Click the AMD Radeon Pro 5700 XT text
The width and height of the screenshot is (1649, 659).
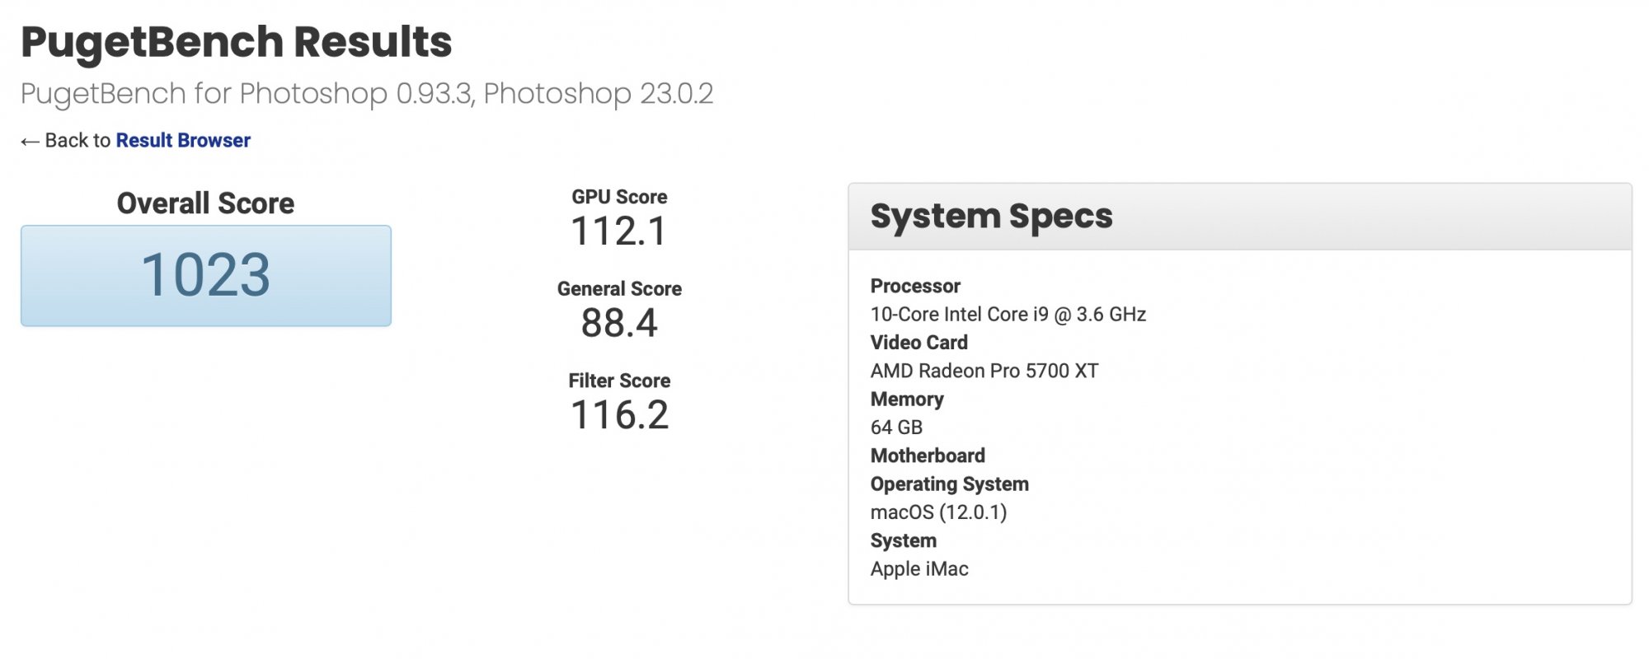pos(984,371)
